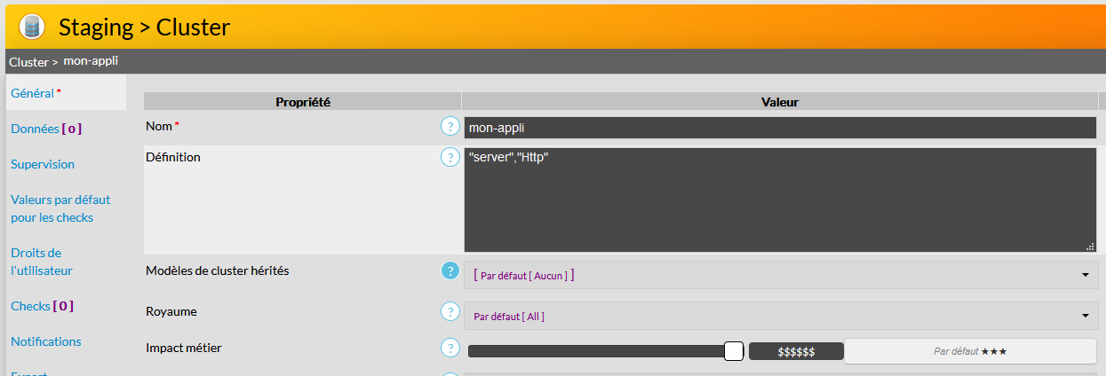This screenshot has width=1106, height=376.
Task: Go to Valeurs par défaut pour les checks
Action: [x=60, y=208]
